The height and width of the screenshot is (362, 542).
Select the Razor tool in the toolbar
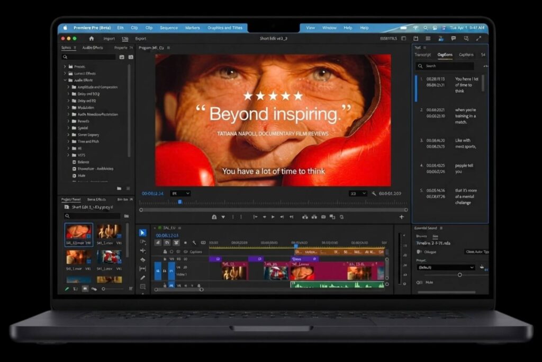pos(142,260)
